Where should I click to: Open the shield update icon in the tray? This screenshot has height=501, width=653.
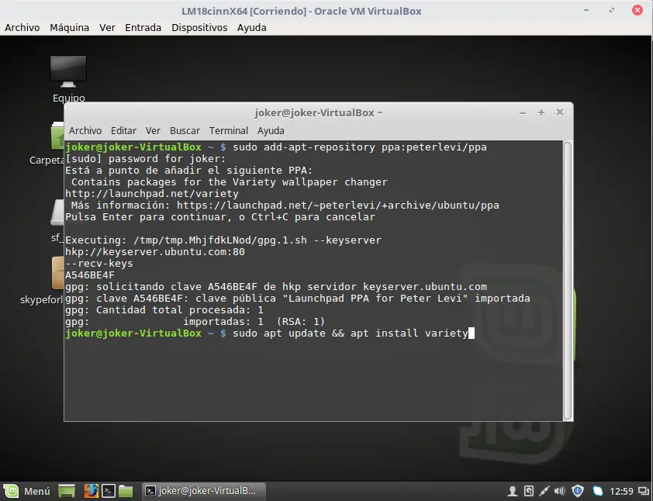tap(578, 491)
